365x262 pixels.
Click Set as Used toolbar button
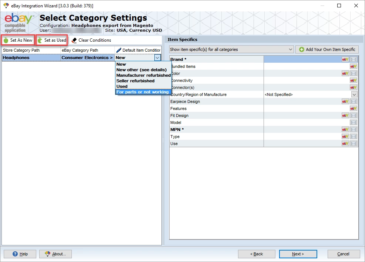(52, 40)
